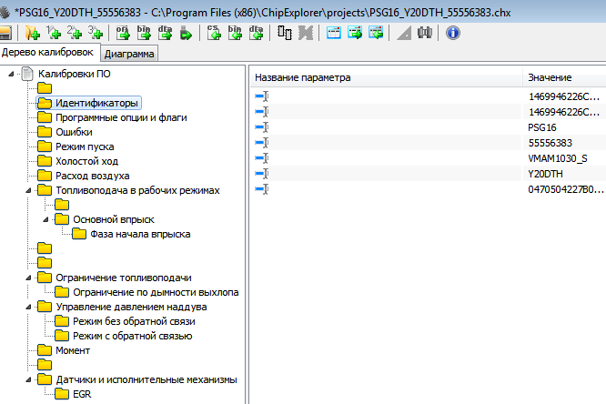Open the EGR tree folder
Image resolution: width=606 pixels, height=404 pixels.
pyautogui.click(x=81, y=394)
